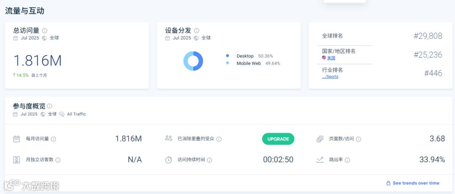
Task: Click info icon next to 总访问量
Action: 44,31
